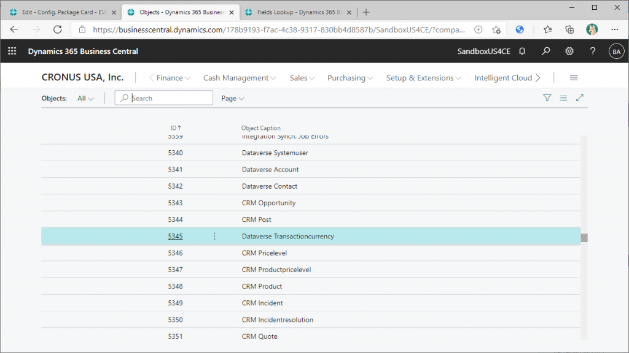Expand the Finance menu
Screen dimensions: 629x353
pos(173,78)
